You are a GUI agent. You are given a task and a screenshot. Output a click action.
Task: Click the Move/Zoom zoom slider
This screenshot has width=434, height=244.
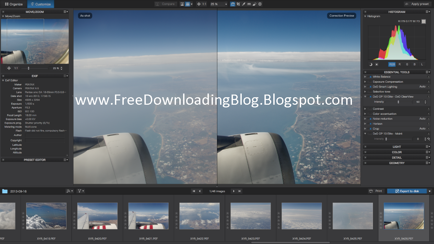point(34,68)
